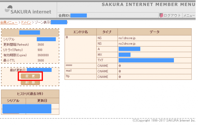Click the 会員ID label
Screen dimensions: 198x125
coord(64,16)
